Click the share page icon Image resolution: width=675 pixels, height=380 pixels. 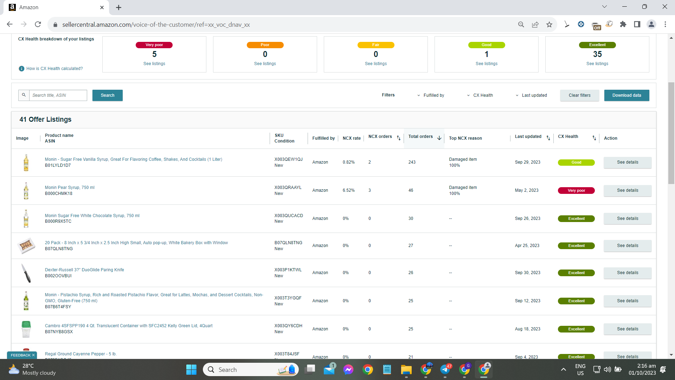click(535, 24)
